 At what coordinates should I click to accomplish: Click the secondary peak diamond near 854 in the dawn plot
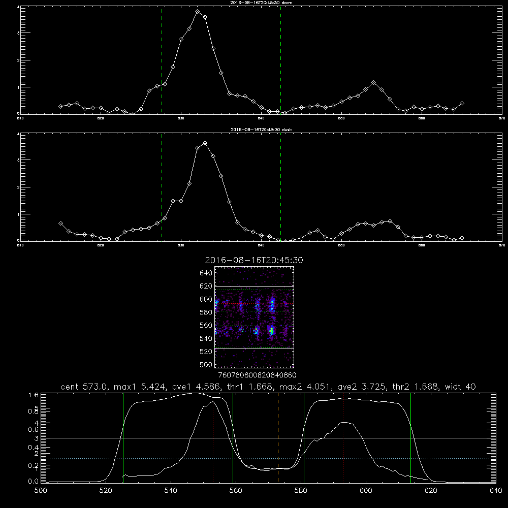(373, 83)
